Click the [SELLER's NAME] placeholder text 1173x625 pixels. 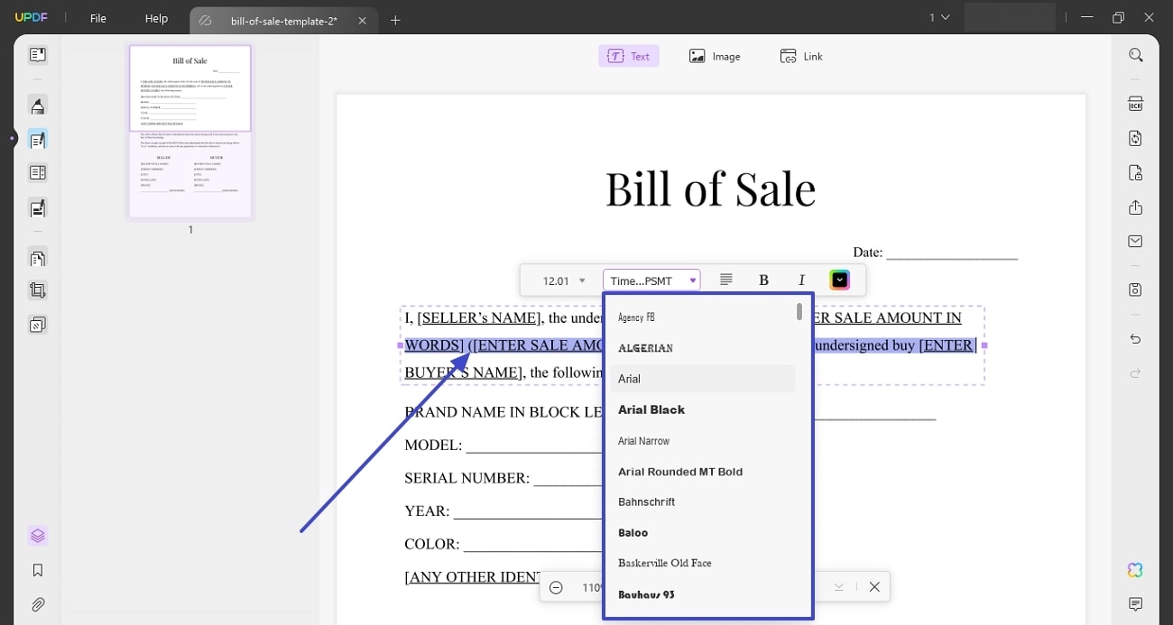(x=478, y=317)
